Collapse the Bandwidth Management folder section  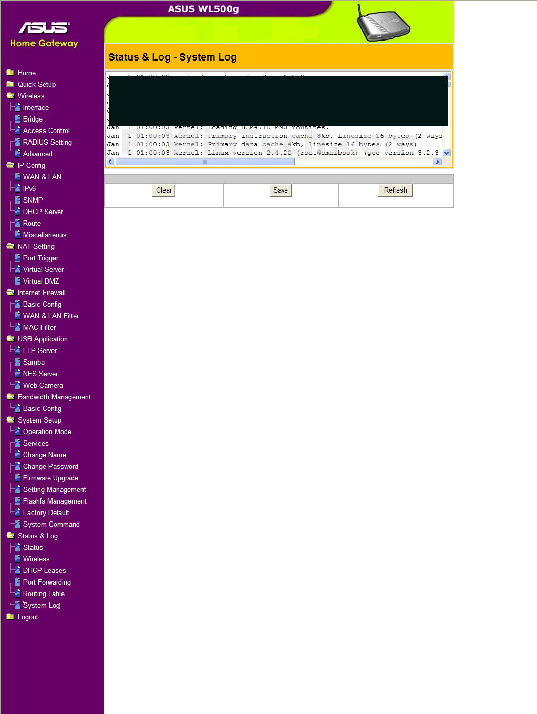(10, 397)
